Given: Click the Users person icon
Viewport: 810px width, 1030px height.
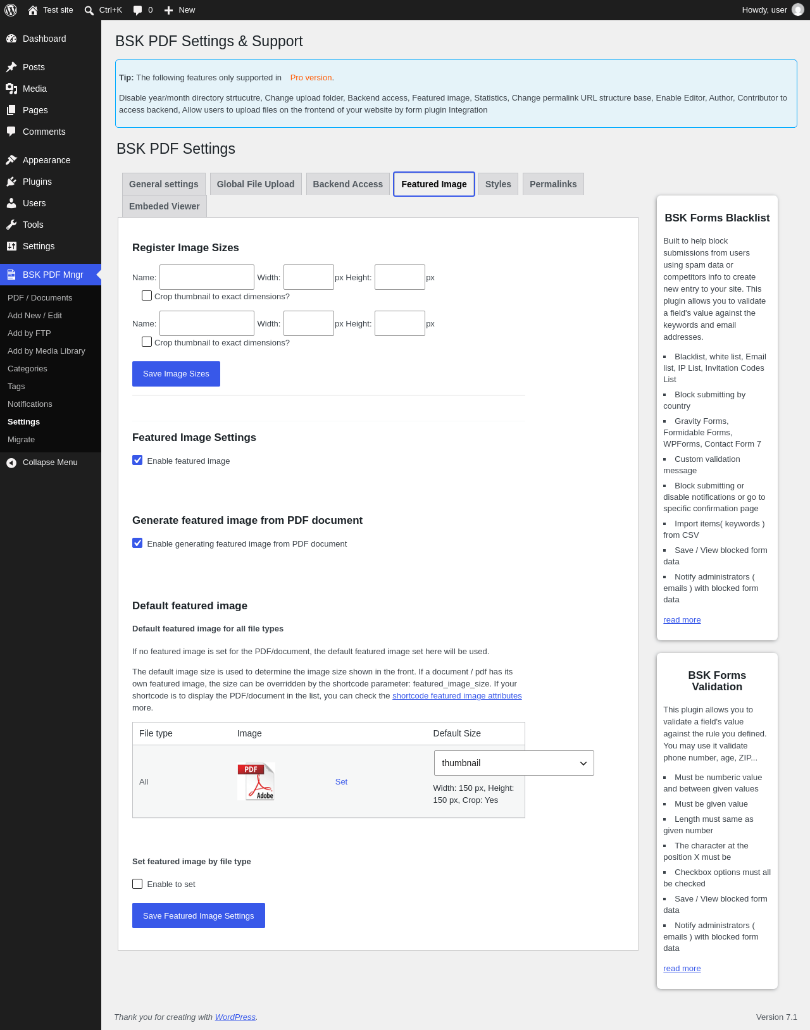Looking at the screenshot, I should [11, 203].
